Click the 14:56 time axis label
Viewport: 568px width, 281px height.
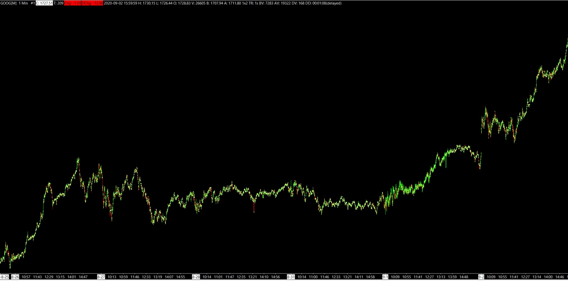(x=275, y=277)
